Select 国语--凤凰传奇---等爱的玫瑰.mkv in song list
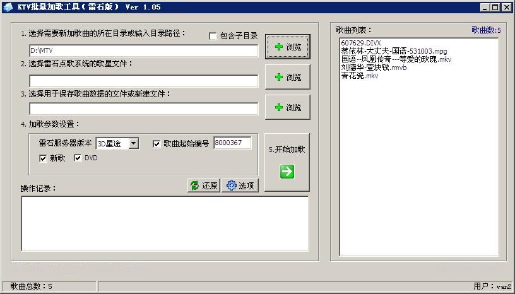 pyautogui.click(x=396, y=59)
